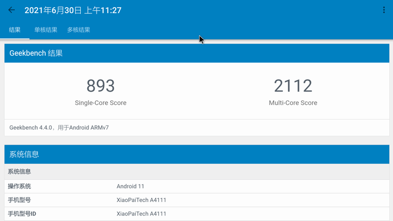Click the 手机型号ID XiaoPaiTech A4111 value

[x=141, y=213]
